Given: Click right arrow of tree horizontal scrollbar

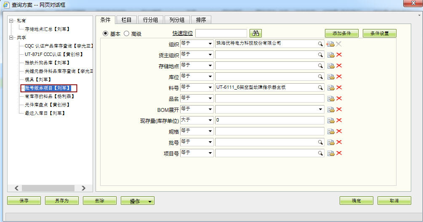Looking at the screenshot, I should pyautogui.click(x=84, y=188).
